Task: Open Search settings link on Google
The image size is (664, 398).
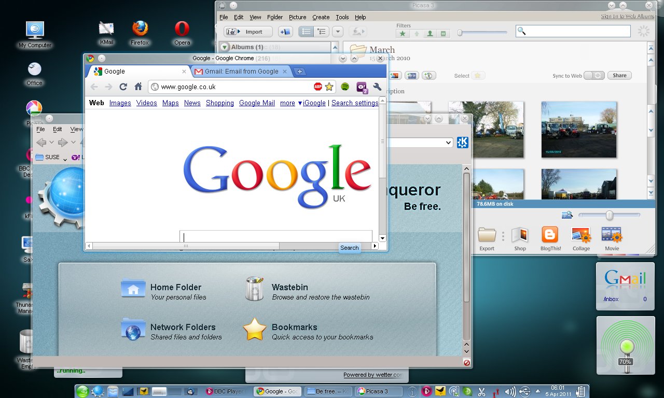Action: (355, 103)
